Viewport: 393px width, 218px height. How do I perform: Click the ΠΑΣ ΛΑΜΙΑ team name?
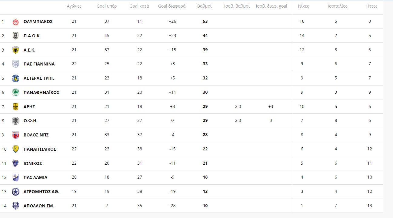pos(35,177)
